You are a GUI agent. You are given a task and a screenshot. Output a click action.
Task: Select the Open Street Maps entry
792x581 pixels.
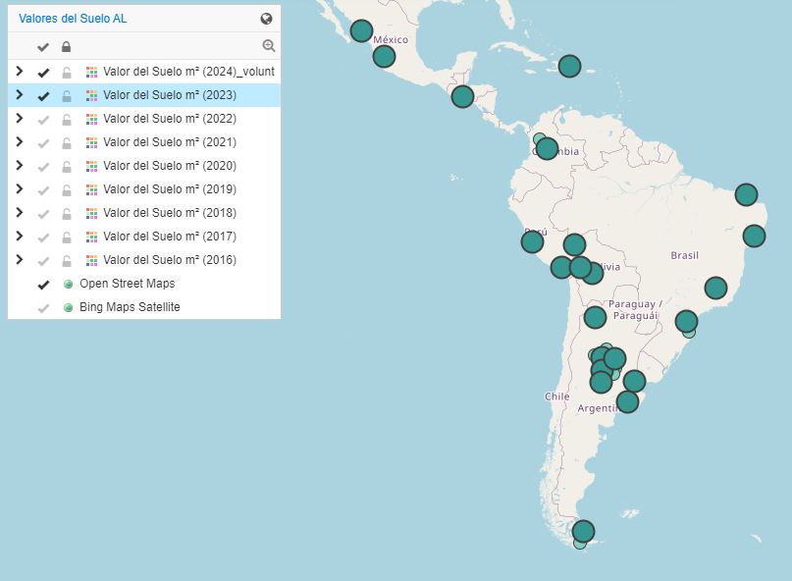coord(127,284)
